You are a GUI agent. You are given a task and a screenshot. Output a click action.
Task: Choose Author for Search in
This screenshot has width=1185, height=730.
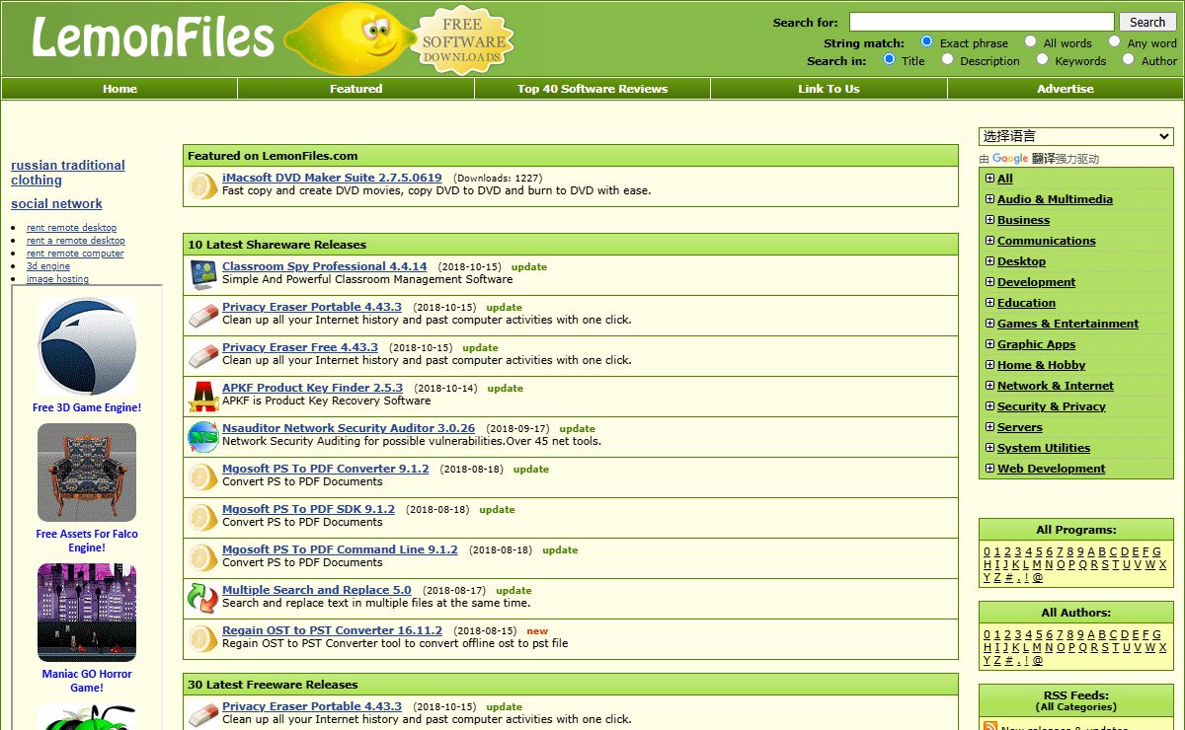(x=1128, y=59)
